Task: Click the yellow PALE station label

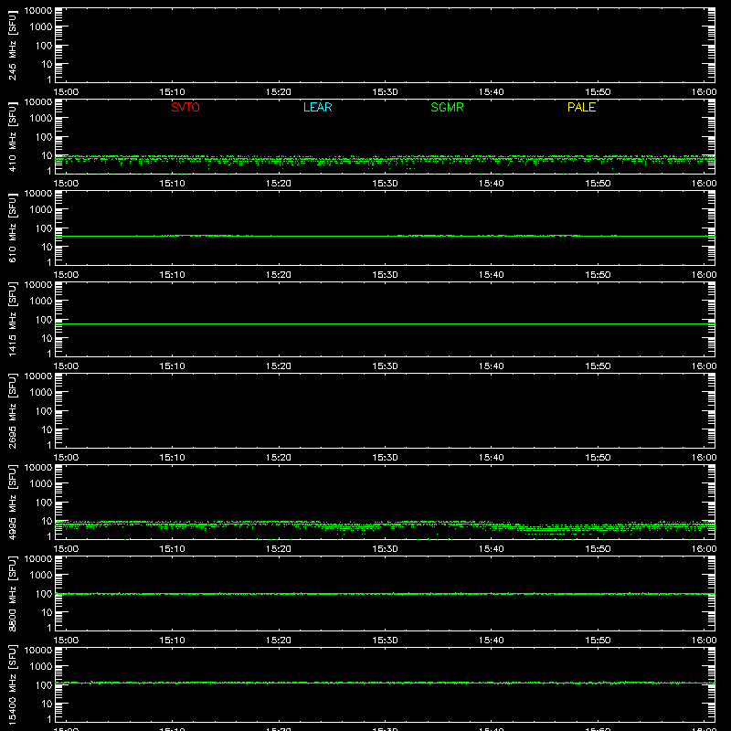Action: click(581, 107)
